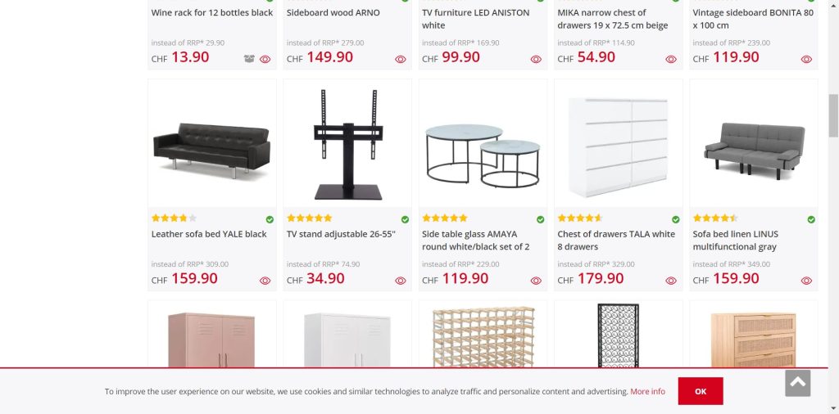Accept cookies with the OK button

(x=700, y=391)
